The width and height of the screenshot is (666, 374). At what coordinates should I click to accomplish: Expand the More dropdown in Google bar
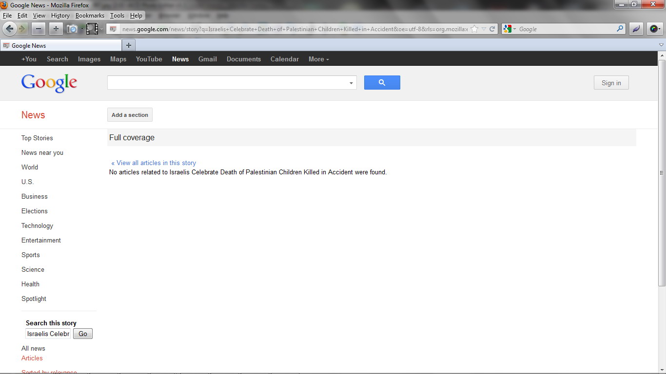pyautogui.click(x=319, y=59)
